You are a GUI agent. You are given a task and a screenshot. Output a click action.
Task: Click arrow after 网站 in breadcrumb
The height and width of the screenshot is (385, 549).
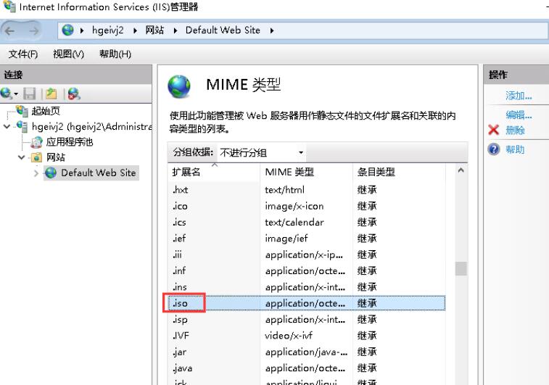[x=175, y=30]
